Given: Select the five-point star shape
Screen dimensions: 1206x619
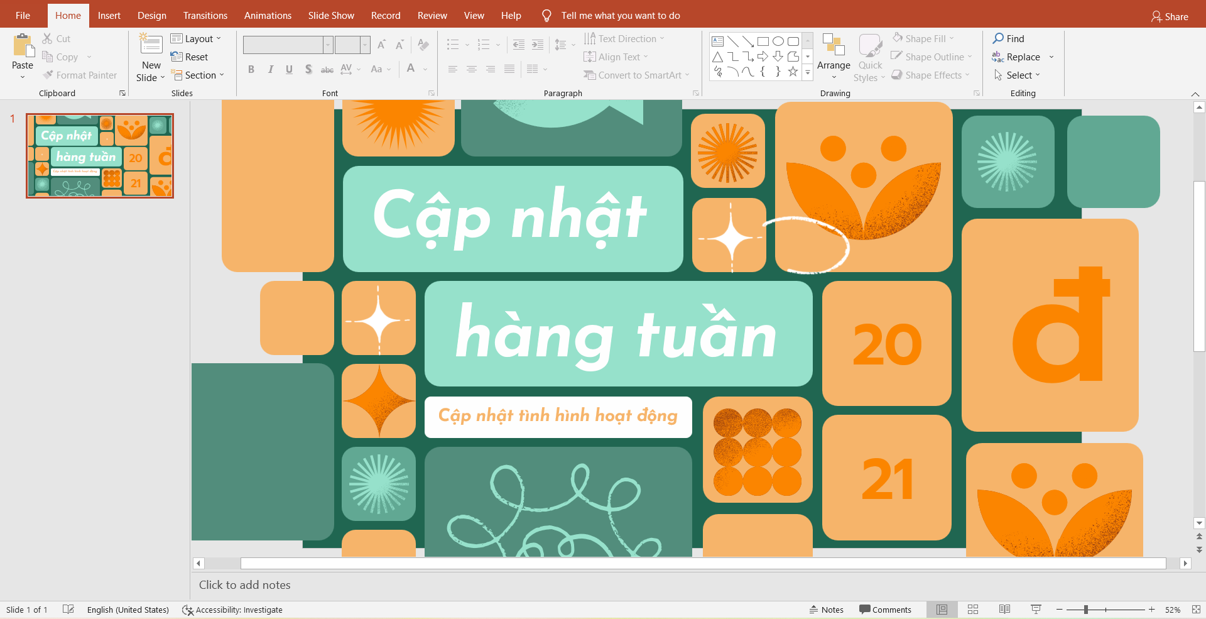Looking at the screenshot, I should [793, 72].
